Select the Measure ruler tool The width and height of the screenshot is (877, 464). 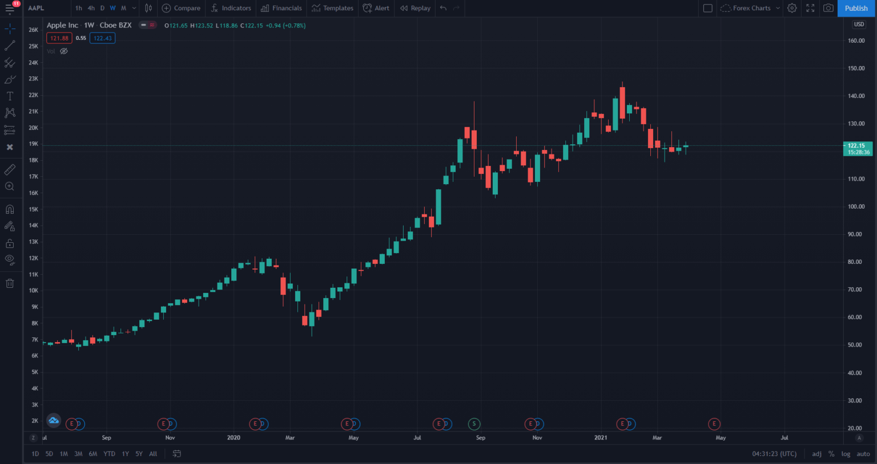(x=10, y=169)
